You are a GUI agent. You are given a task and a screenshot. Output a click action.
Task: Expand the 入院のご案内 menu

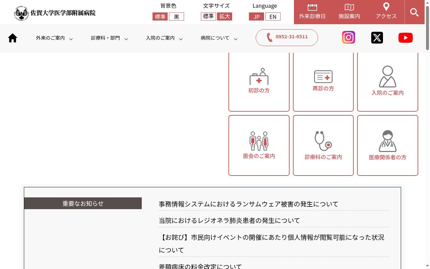pos(164,38)
